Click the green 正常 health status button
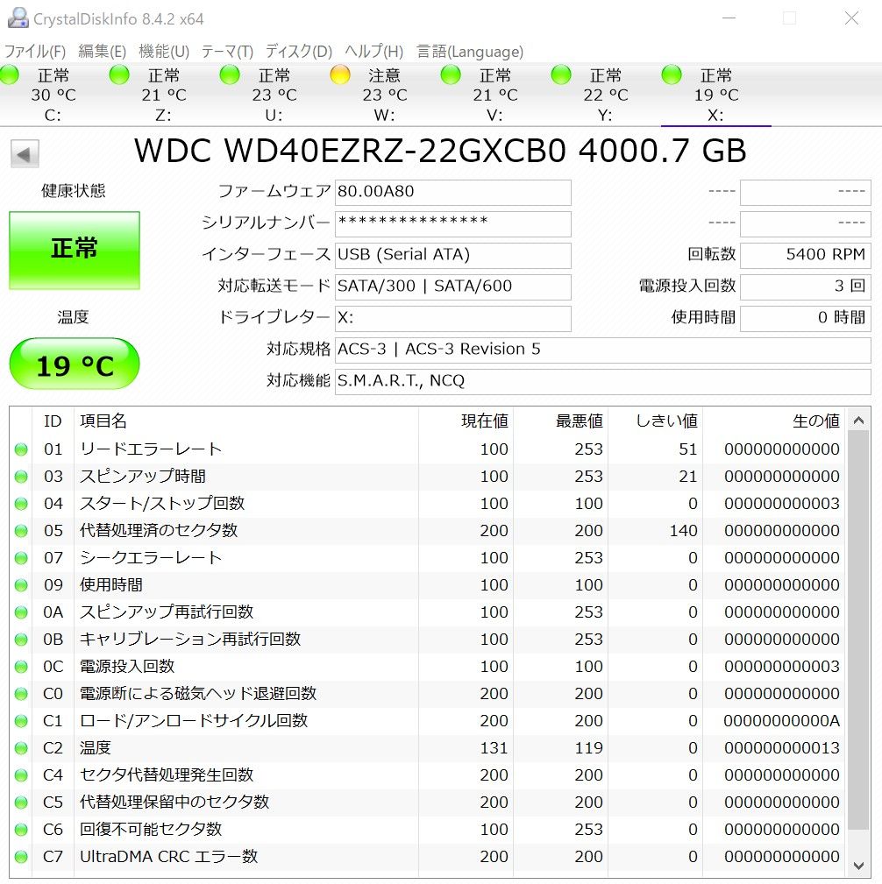The height and width of the screenshot is (884, 882). 75,251
